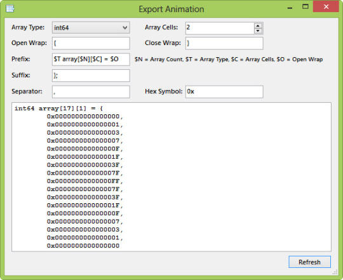Minimize the Export Animation window
The width and height of the screenshot is (343, 280).
(290, 8)
